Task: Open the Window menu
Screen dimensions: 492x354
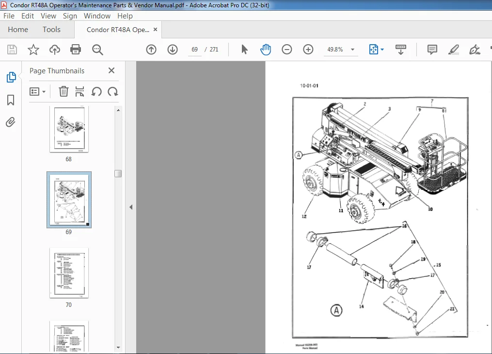Action: tap(97, 16)
